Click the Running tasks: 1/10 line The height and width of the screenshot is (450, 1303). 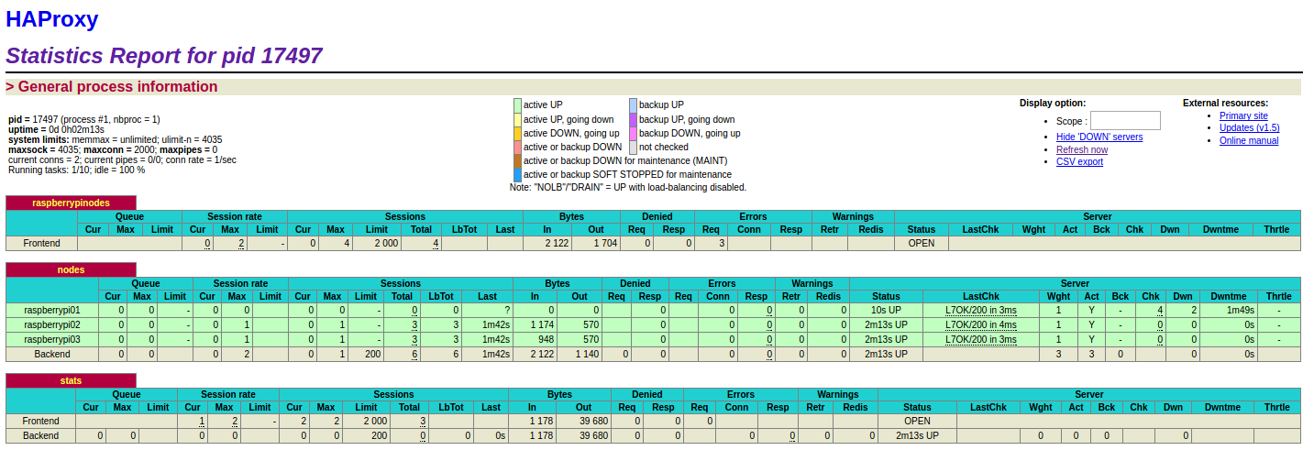[76, 170]
